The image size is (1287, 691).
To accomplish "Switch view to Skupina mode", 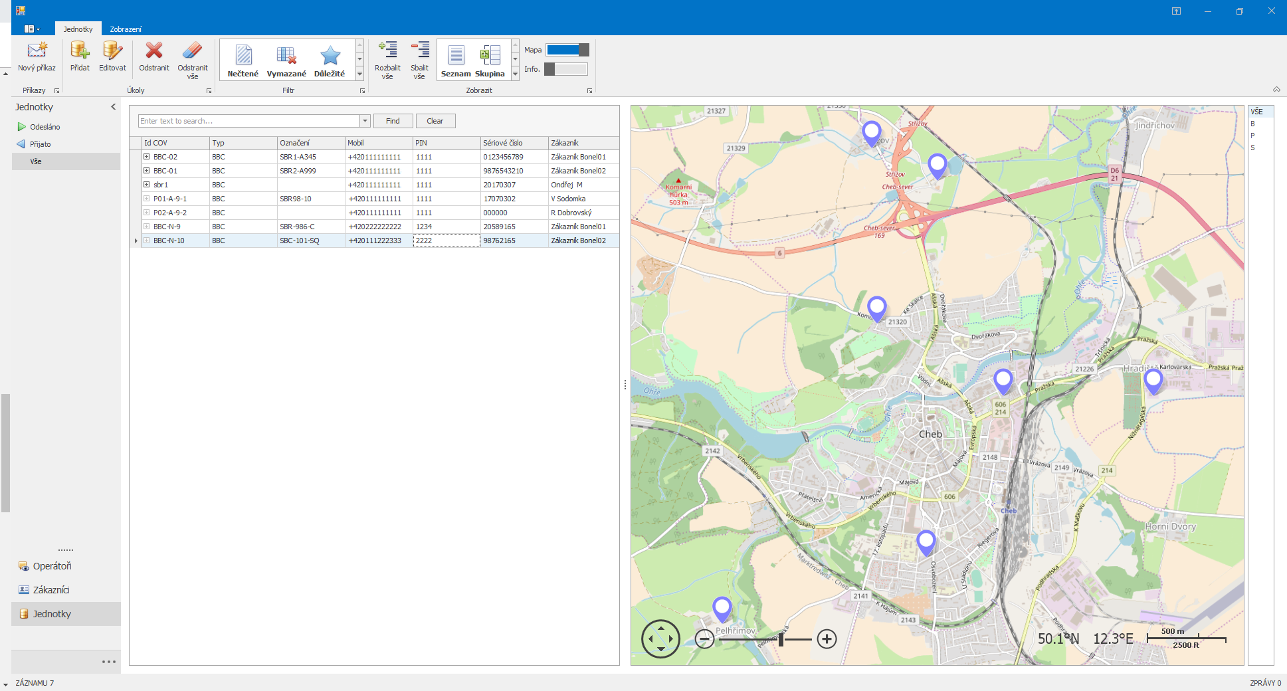I will click(x=491, y=60).
